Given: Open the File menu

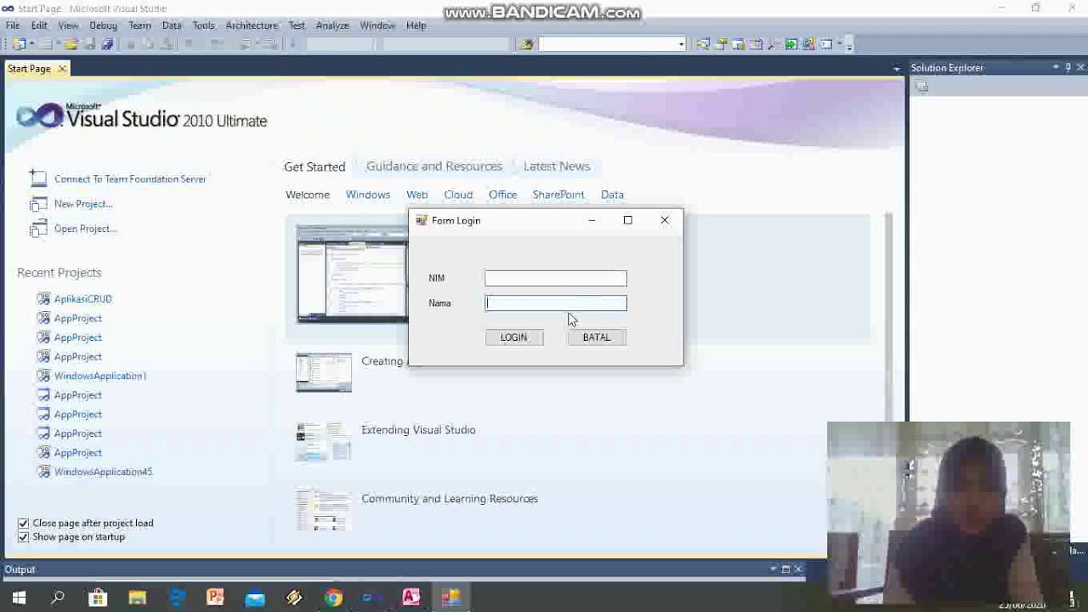Looking at the screenshot, I should click(13, 25).
